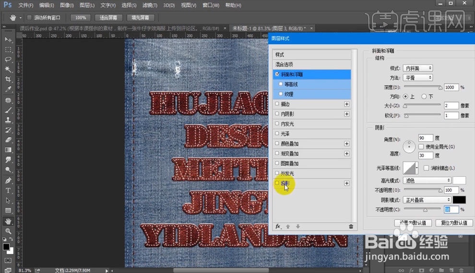Select the Eyedropper tool
475x273 pixels.
(8, 90)
